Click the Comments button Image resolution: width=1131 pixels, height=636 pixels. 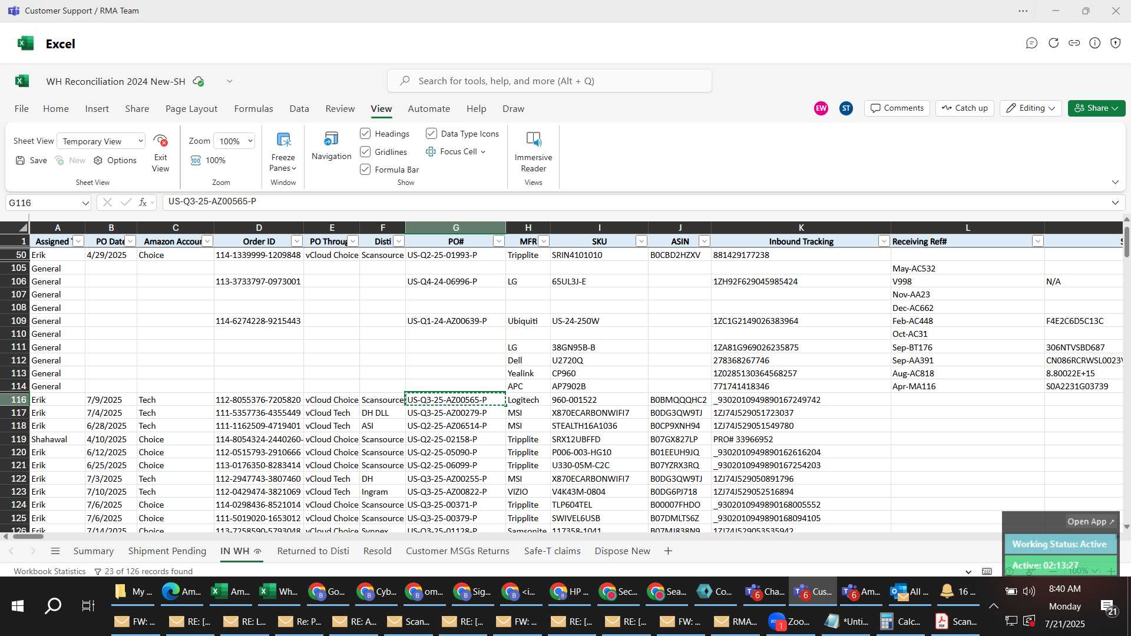tap(897, 108)
